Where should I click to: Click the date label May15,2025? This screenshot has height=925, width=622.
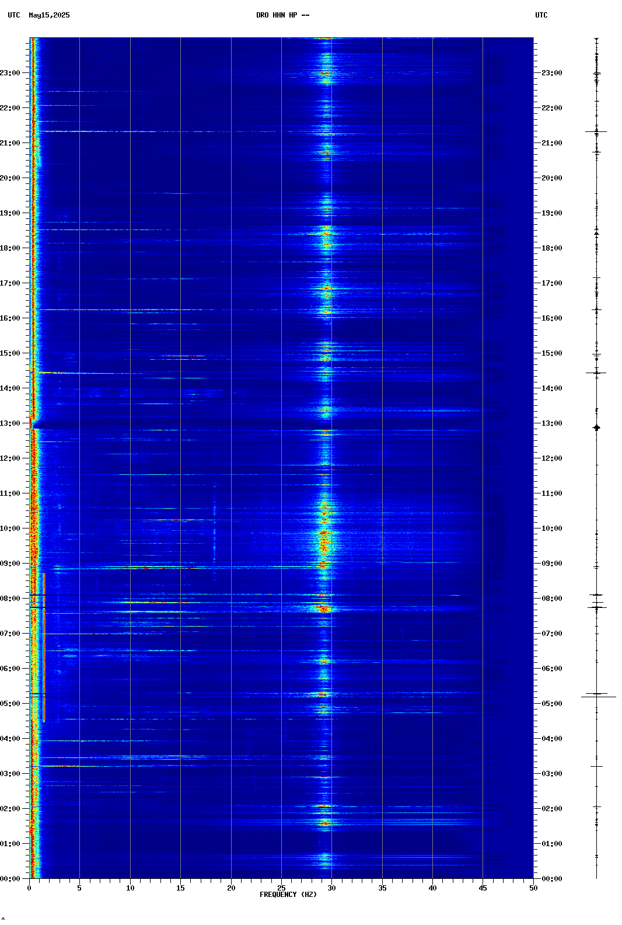(49, 15)
